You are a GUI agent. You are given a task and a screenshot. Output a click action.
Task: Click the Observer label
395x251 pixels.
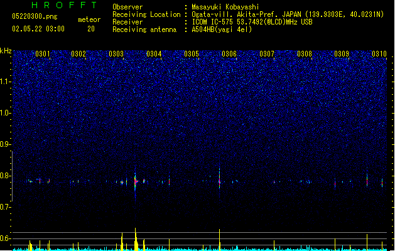point(127,7)
